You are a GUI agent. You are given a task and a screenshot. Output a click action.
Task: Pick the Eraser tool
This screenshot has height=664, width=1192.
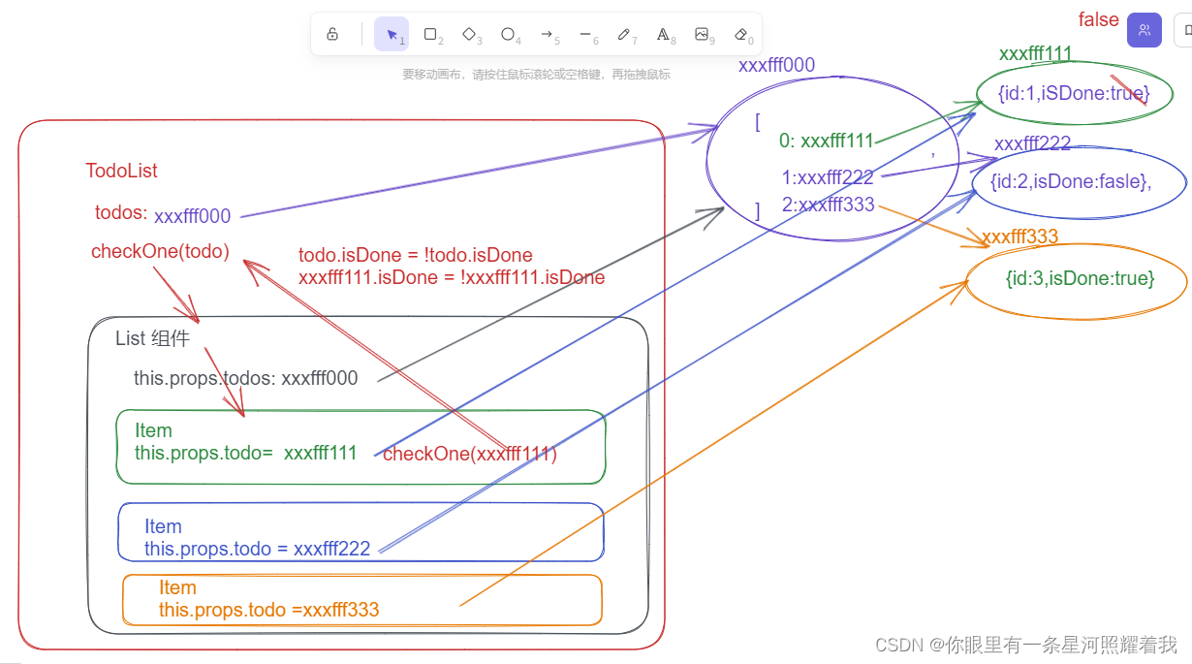pyautogui.click(x=740, y=34)
